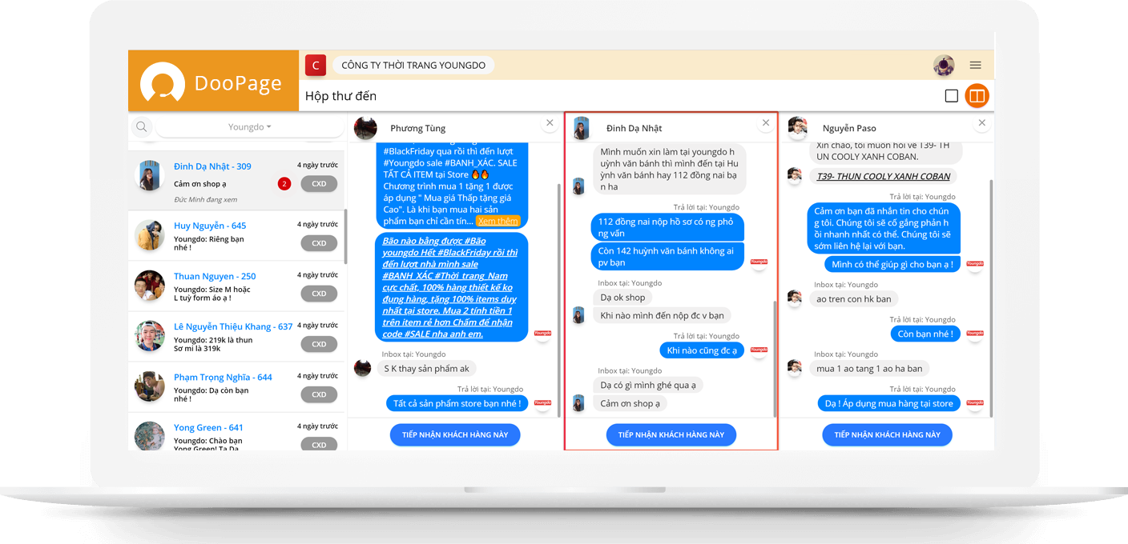Click Phương Tùng chat scrollbar
Image resolution: width=1128 pixels, height=544 pixels.
[x=558, y=300]
